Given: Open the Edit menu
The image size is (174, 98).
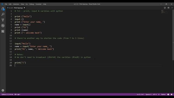Looking at the screenshot, I should coord(10,4).
